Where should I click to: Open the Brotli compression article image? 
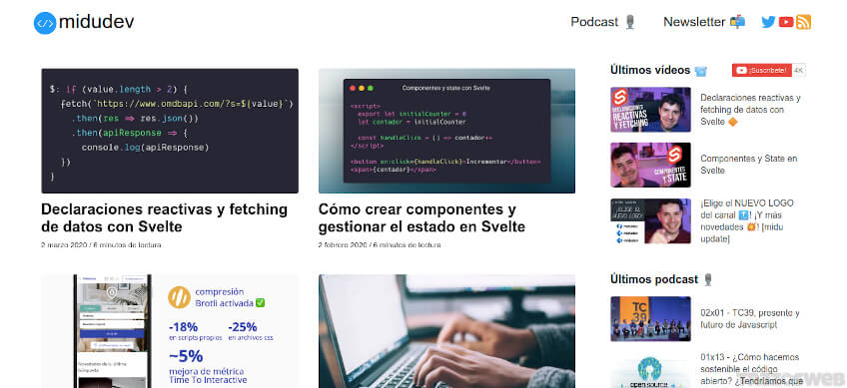point(170,331)
